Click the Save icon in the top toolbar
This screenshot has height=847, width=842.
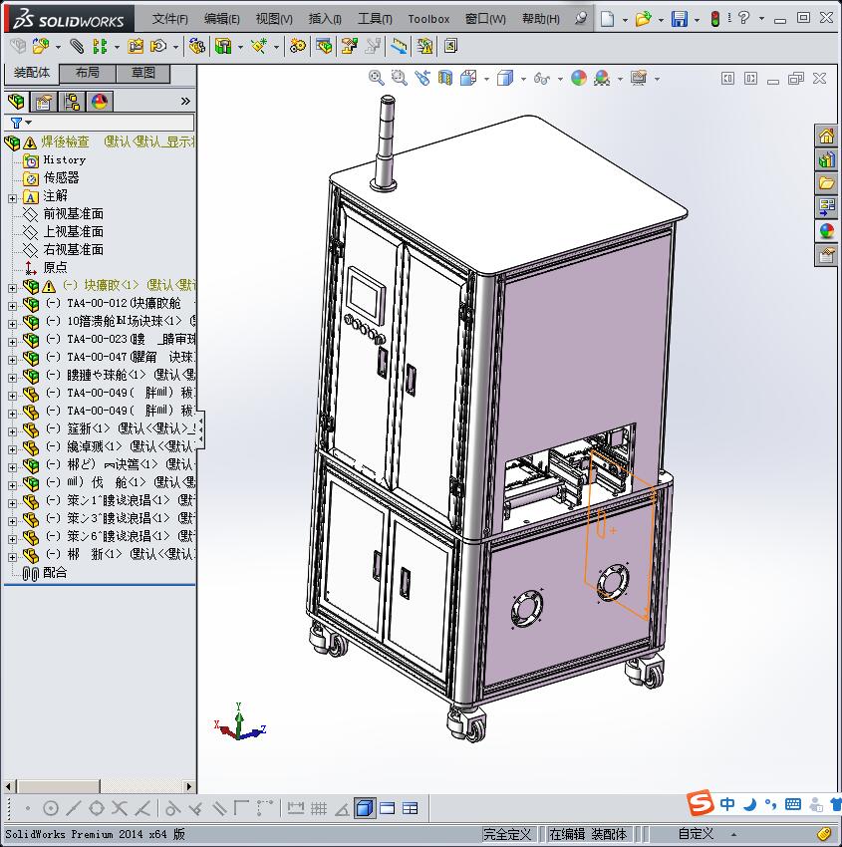pos(679,19)
